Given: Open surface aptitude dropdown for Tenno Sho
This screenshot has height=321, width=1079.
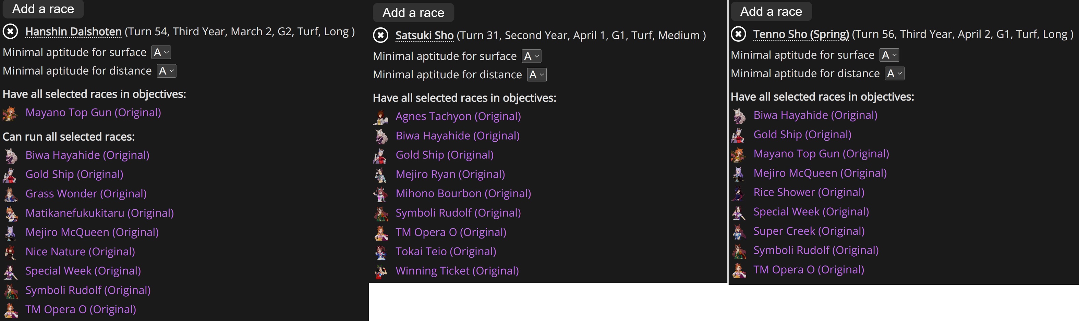Looking at the screenshot, I should [889, 55].
